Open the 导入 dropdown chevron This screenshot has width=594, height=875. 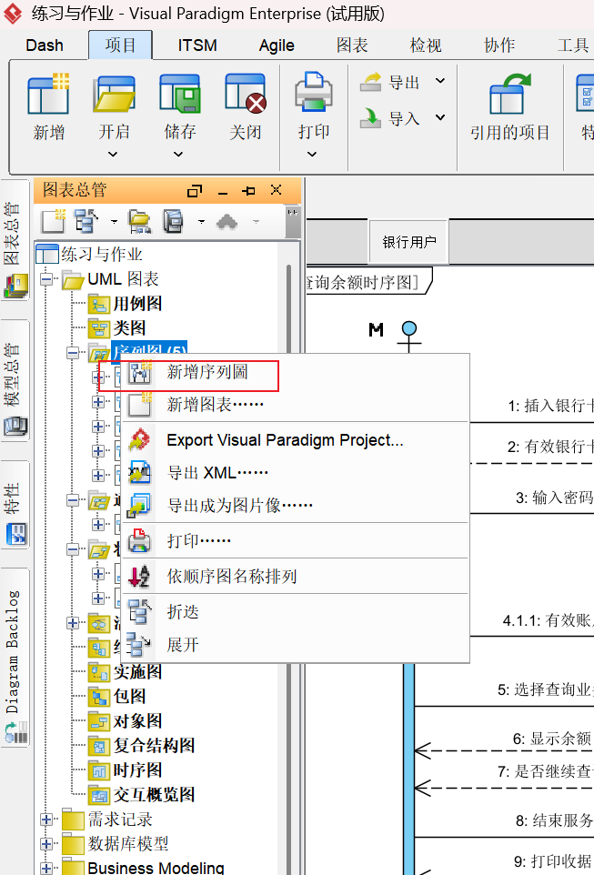(x=440, y=117)
